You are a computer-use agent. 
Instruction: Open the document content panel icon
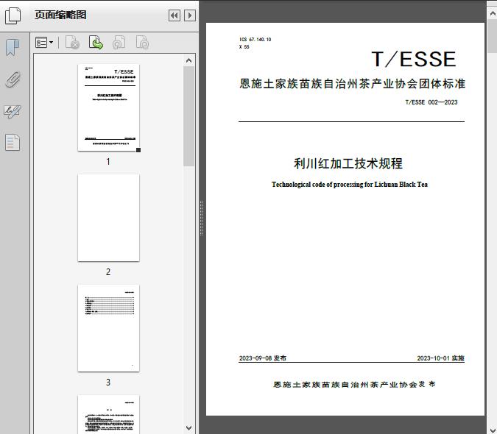point(13,143)
